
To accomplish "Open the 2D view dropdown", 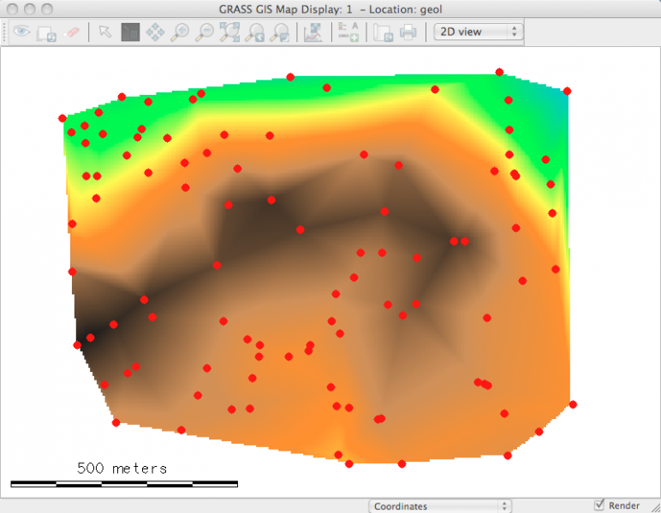I will pyautogui.click(x=479, y=32).
